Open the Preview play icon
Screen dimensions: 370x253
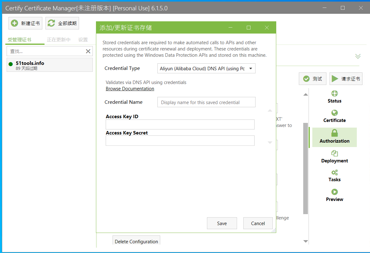click(x=335, y=192)
